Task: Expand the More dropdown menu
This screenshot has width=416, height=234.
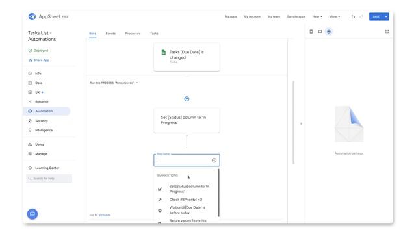Action: click(334, 16)
